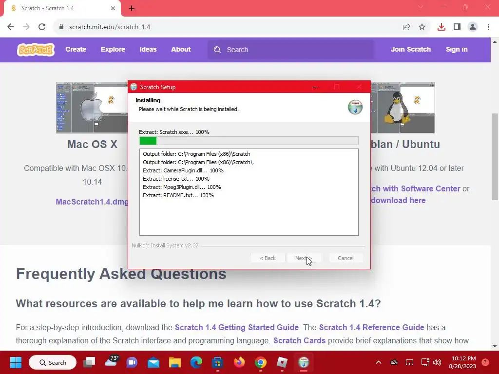Image resolution: width=499 pixels, height=374 pixels.
Task: Click the Scratch logo in the navbar
Action: (x=36, y=50)
